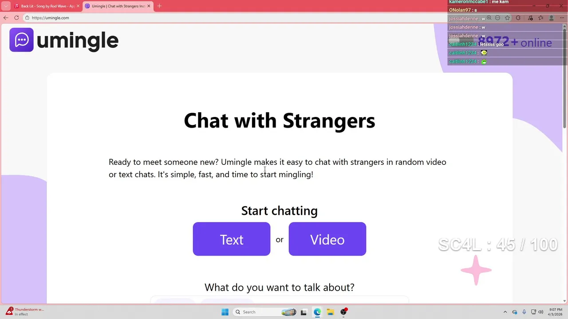Show hidden system tray icons
Screen dimensions: 568x319
pyautogui.click(x=505, y=312)
